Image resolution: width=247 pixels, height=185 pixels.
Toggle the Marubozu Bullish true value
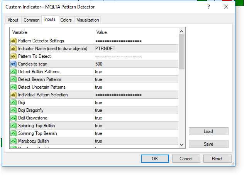tap(136, 141)
